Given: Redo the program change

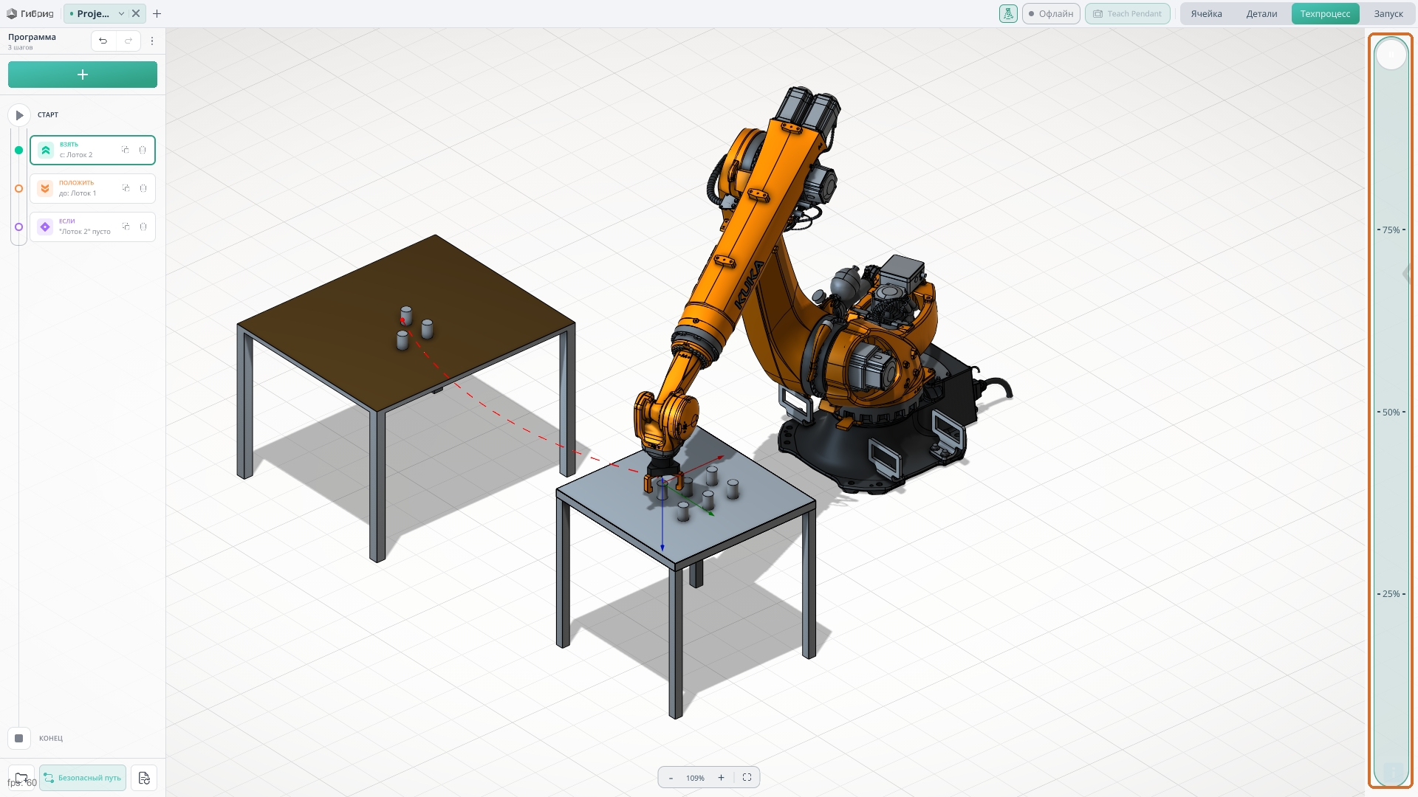Looking at the screenshot, I should pyautogui.click(x=129, y=41).
